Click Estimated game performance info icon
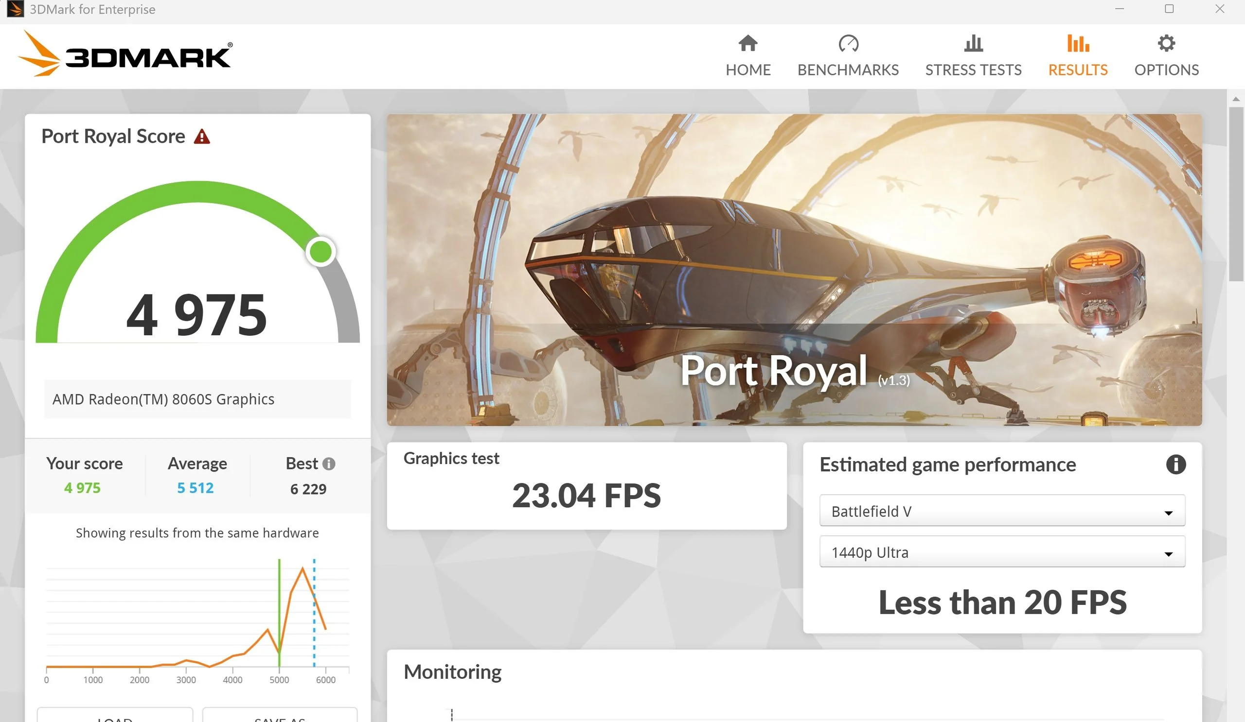The height and width of the screenshot is (722, 1245). 1175,464
